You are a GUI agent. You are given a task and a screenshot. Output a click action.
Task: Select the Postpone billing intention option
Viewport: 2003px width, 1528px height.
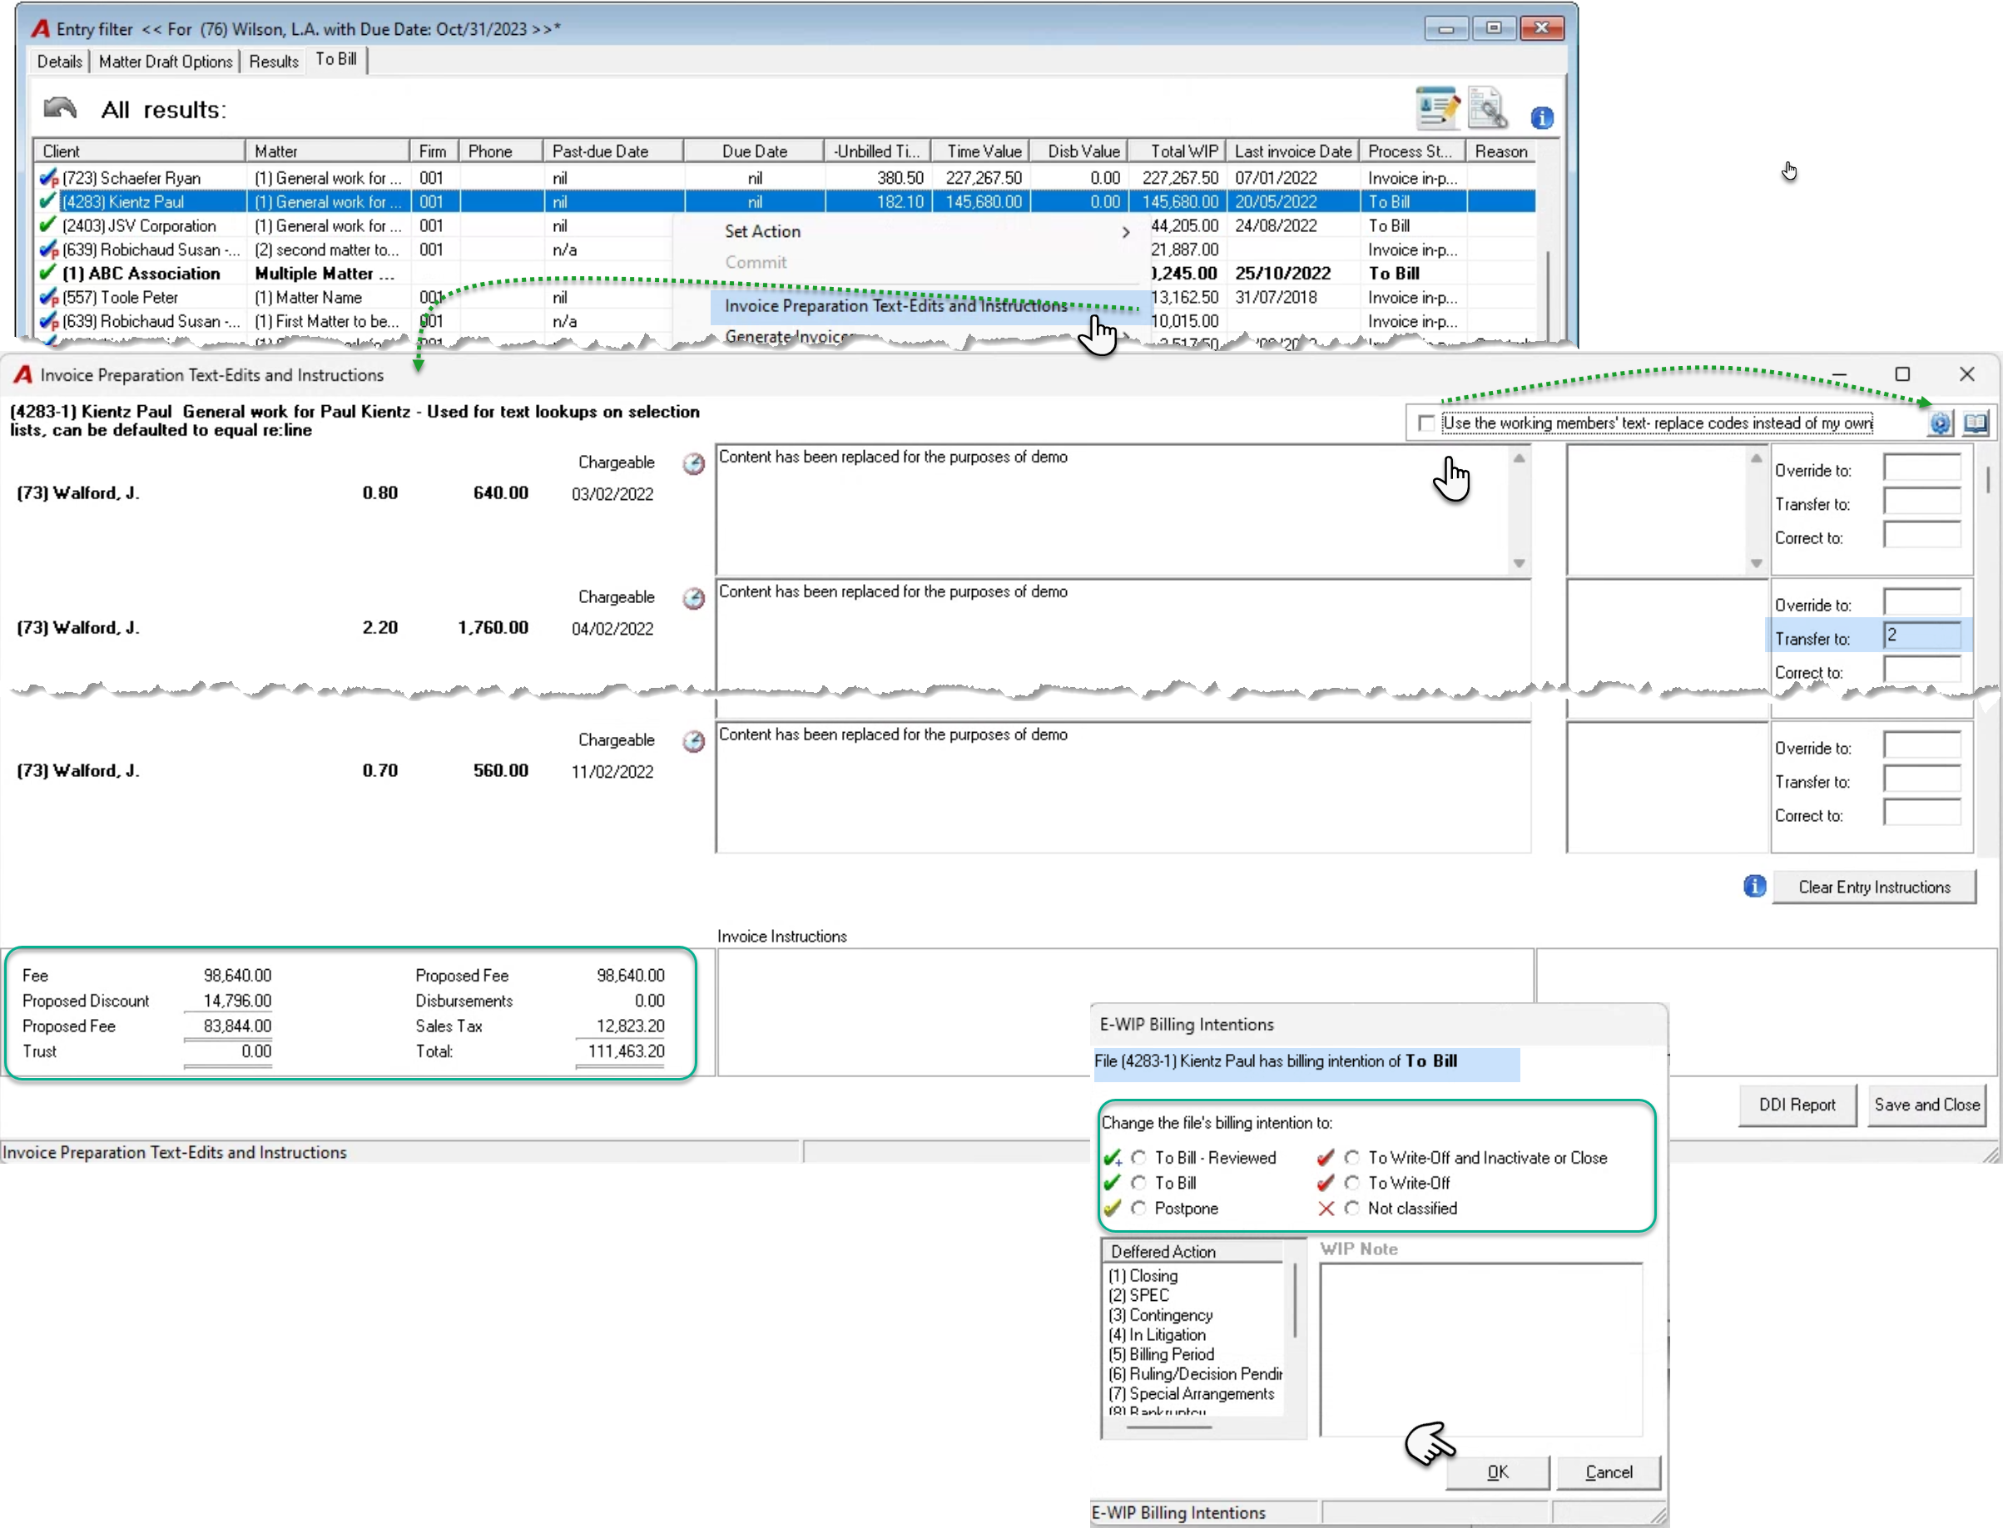pyautogui.click(x=1138, y=1208)
